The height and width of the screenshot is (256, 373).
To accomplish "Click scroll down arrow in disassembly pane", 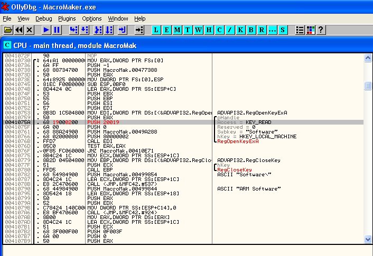I will [x=368, y=239].
